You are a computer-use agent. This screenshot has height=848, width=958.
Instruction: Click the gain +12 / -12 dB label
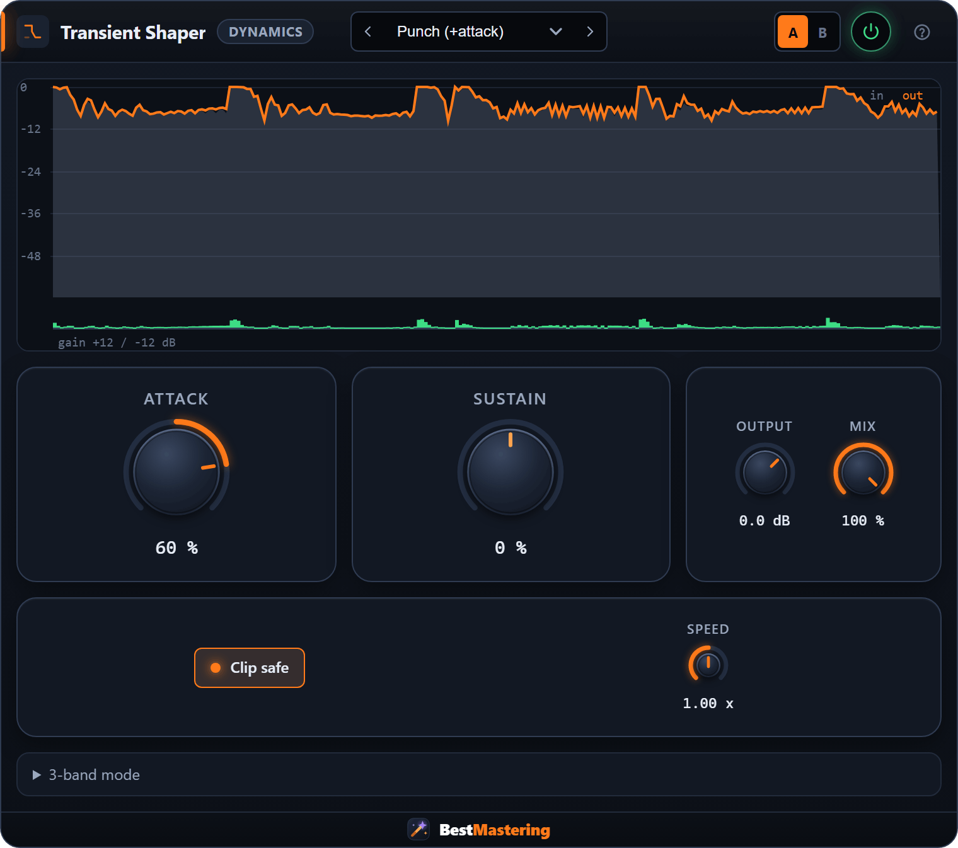pos(117,342)
